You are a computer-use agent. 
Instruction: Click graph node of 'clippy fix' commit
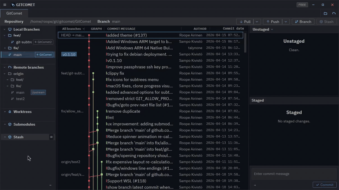93,73
